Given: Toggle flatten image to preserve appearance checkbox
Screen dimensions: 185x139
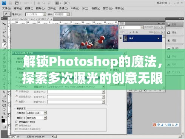Looking at the screenshot, I should [17, 129].
